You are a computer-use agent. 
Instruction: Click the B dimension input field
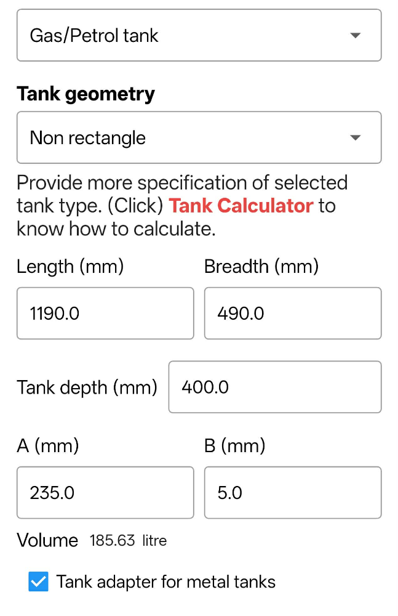click(293, 493)
